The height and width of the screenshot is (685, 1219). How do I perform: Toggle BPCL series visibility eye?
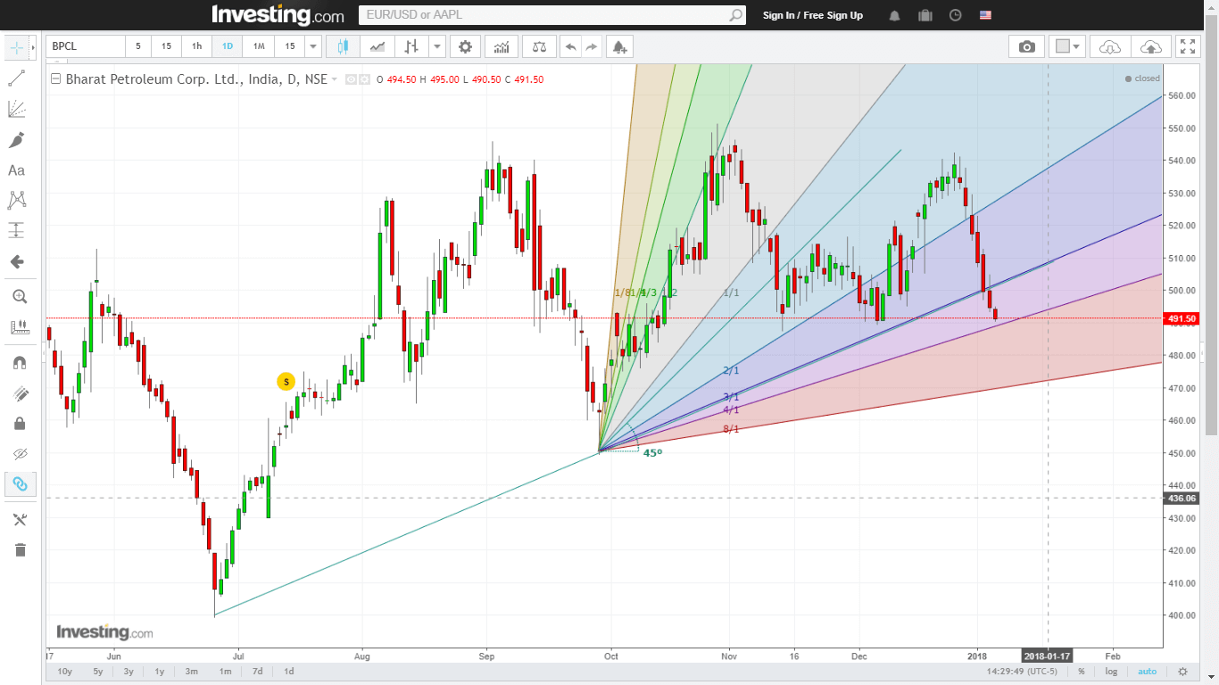click(x=351, y=79)
